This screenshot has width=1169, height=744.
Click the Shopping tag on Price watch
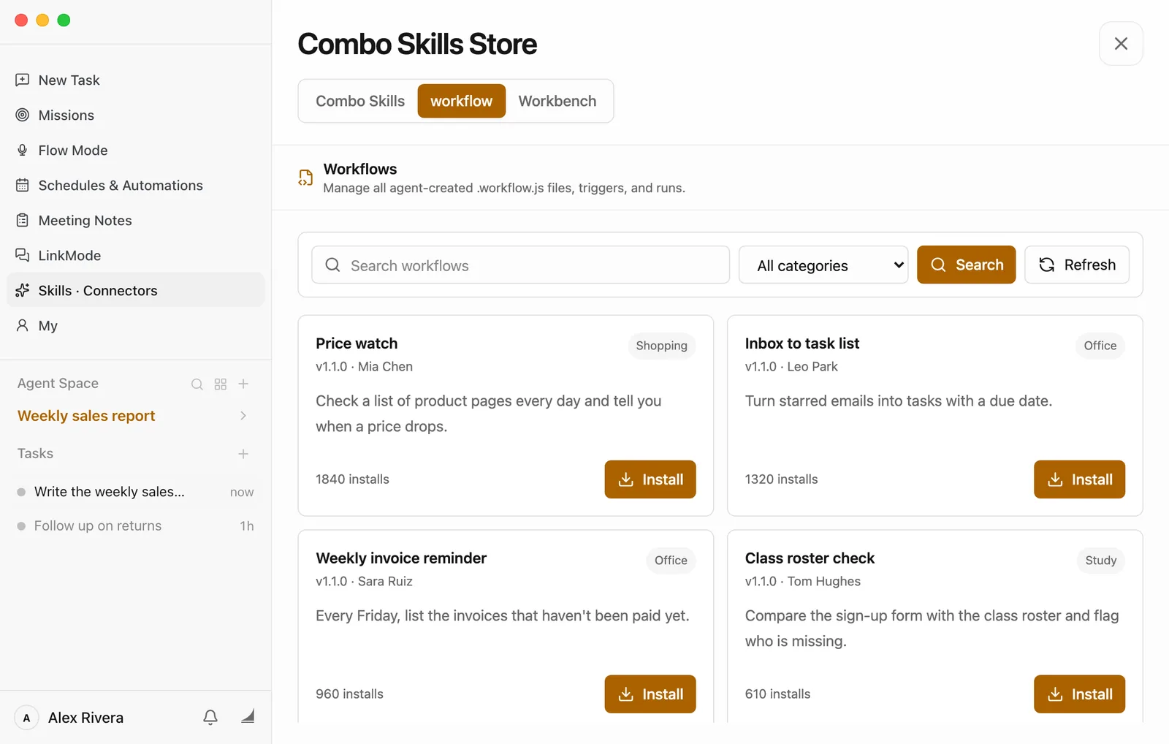tap(661, 346)
